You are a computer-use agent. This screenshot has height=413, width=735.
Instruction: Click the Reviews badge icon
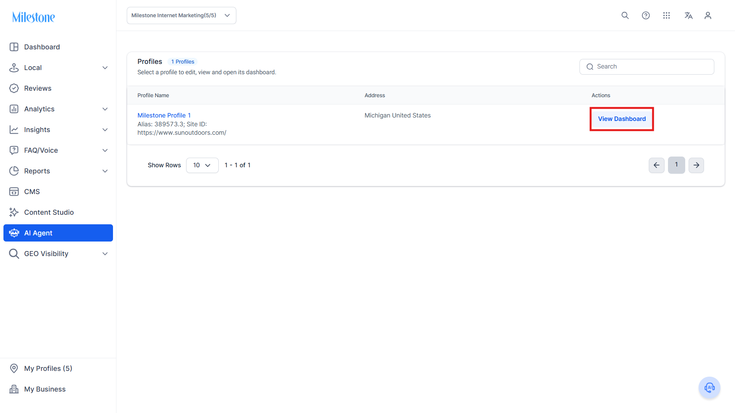pos(14,88)
